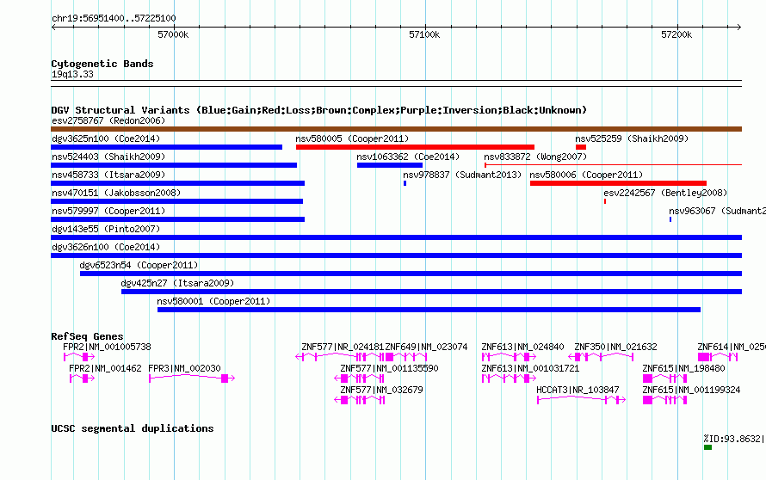Click the red nsv580005 (Cooper2011) loss bar
Image resolution: width=766 pixels, height=480 pixels.
(415, 147)
